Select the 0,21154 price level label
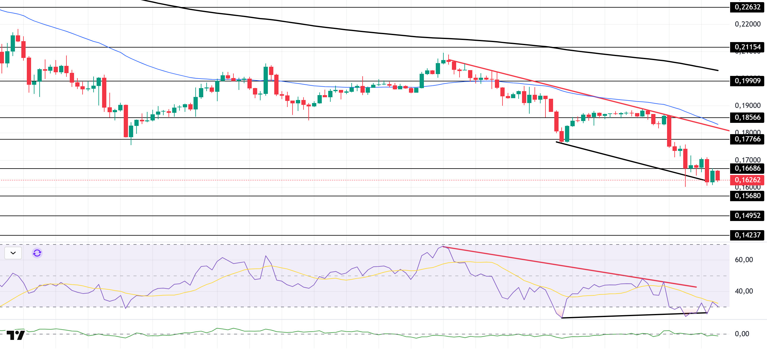The height and width of the screenshot is (353, 767). tap(747, 47)
